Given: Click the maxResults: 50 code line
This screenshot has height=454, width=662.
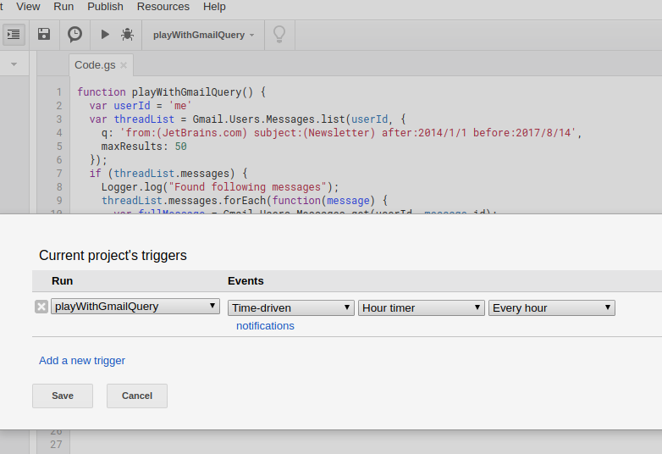Looking at the screenshot, I should pos(144,147).
